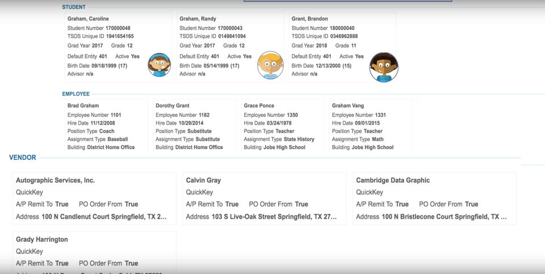Viewport: 545px width, 274px height.
Task: Select birth date 05/14/1999 (17)
Action: [x=221, y=66]
